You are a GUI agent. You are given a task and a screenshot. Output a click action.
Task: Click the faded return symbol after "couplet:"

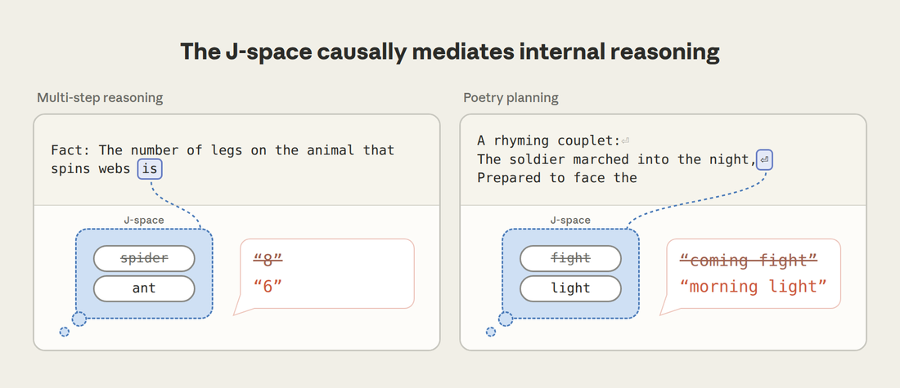tap(625, 140)
